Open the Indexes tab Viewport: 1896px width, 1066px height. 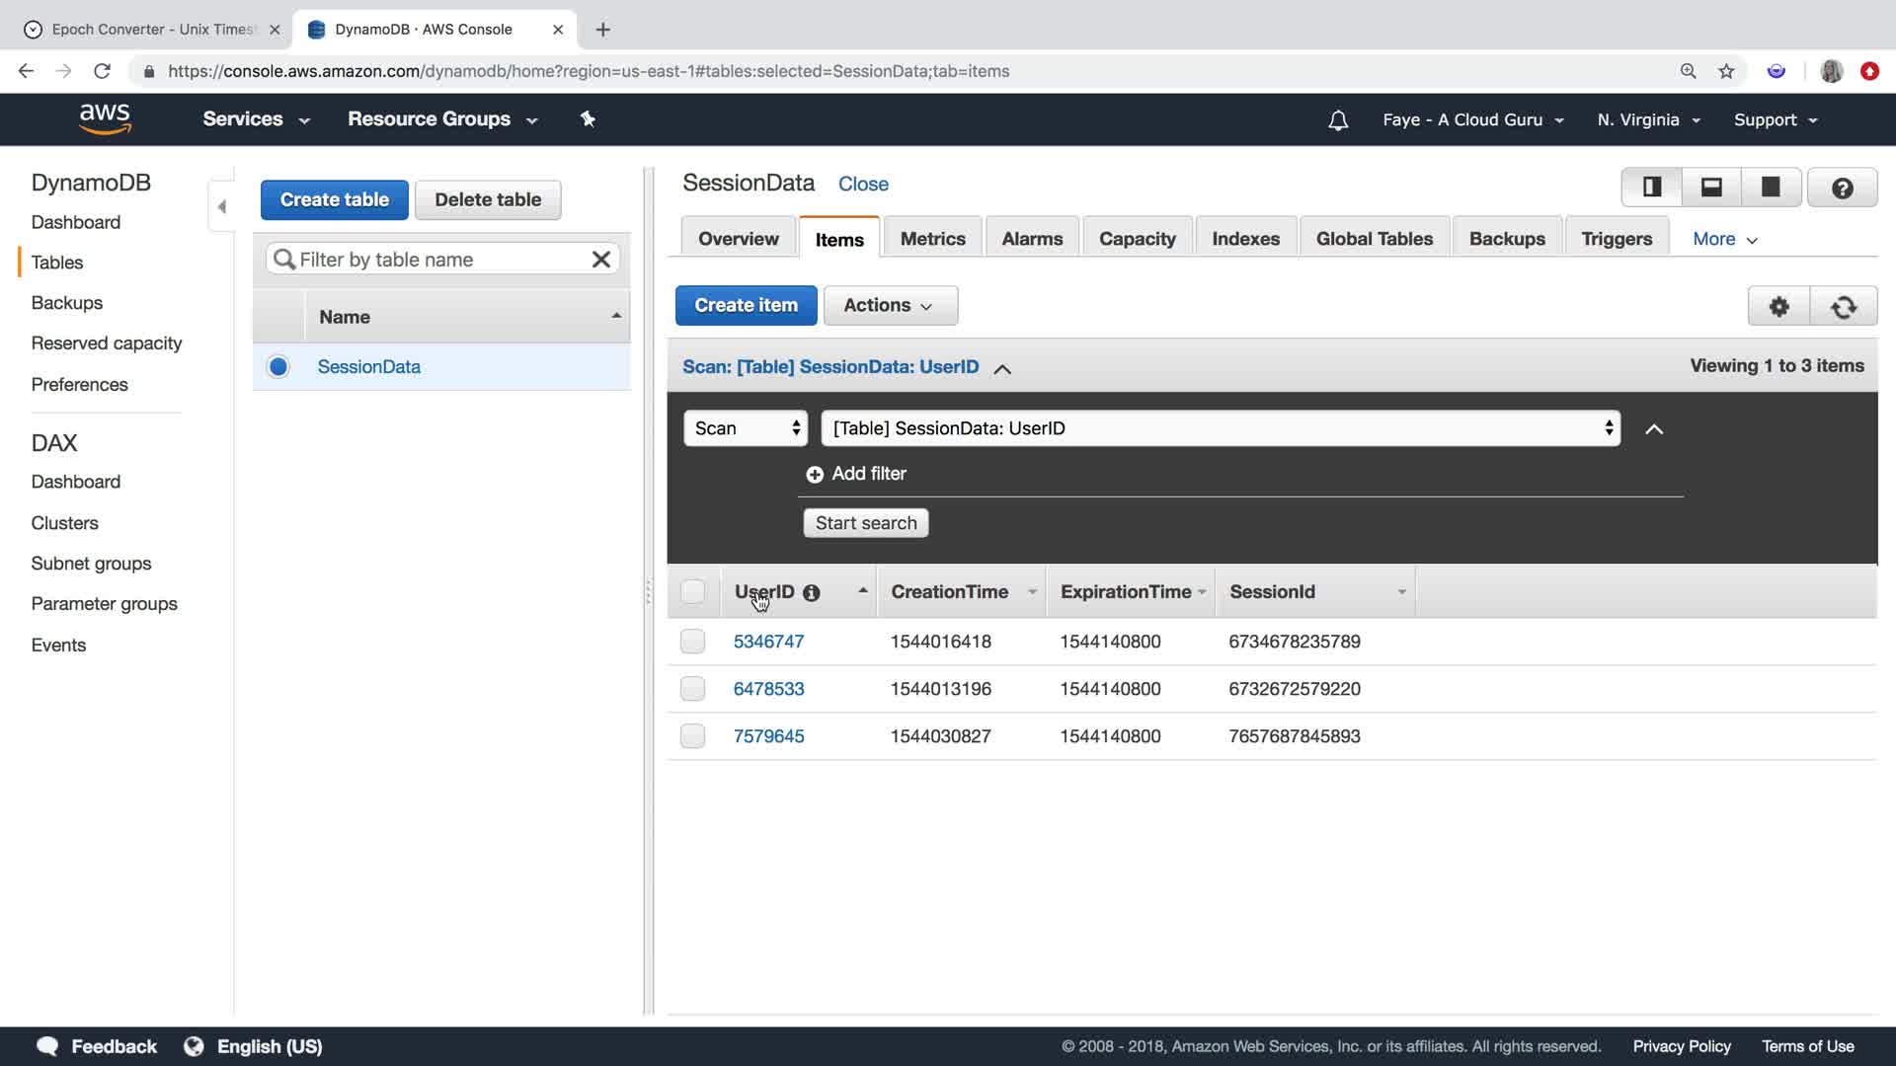1245,239
